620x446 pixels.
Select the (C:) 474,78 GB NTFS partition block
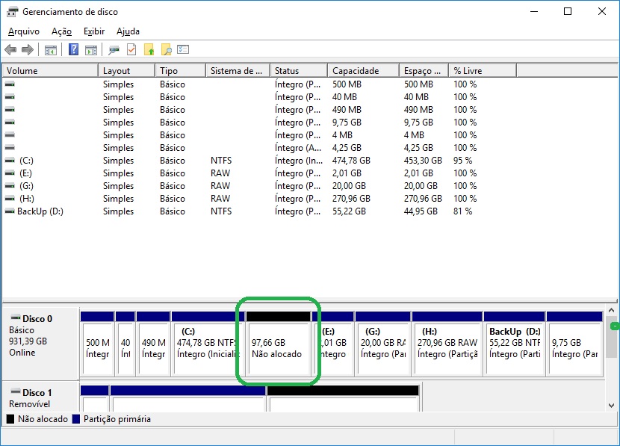click(208, 349)
